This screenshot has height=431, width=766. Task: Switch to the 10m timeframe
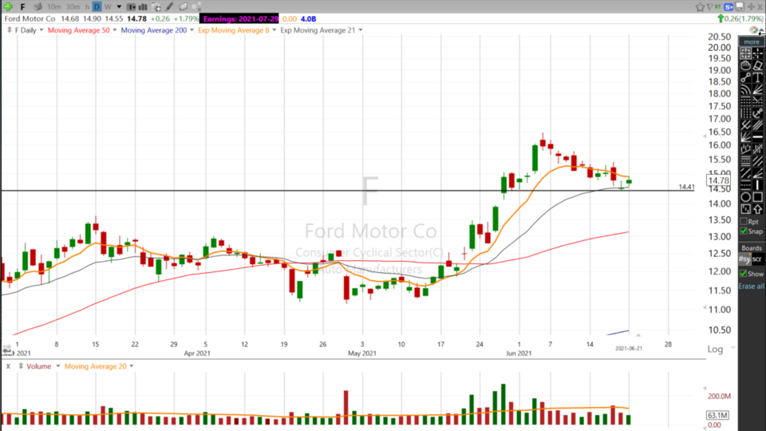[x=53, y=7]
